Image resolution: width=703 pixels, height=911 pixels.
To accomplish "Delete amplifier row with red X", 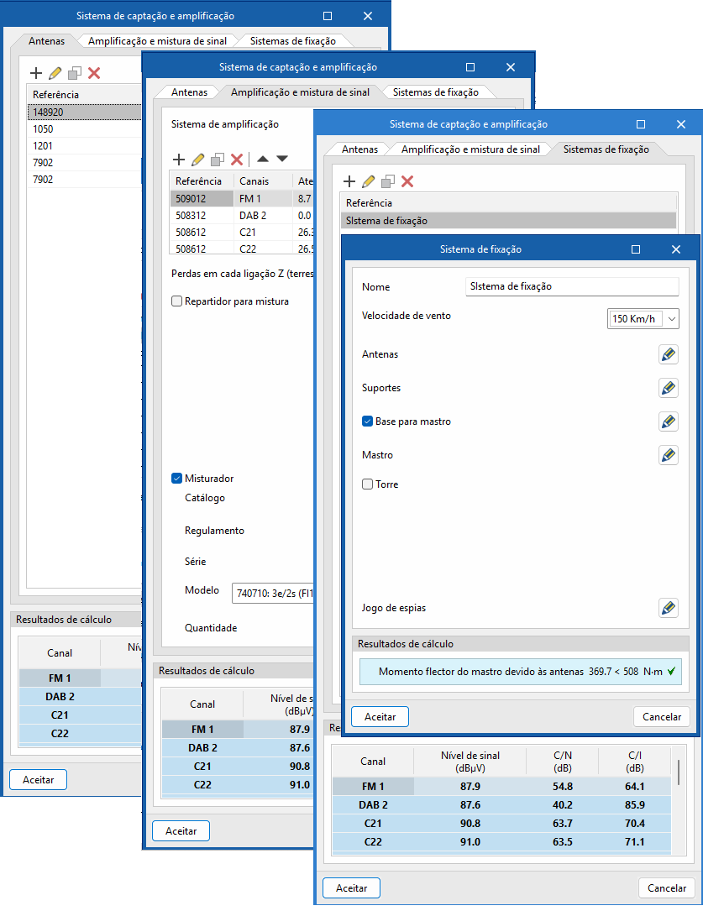I will point(237,160).
